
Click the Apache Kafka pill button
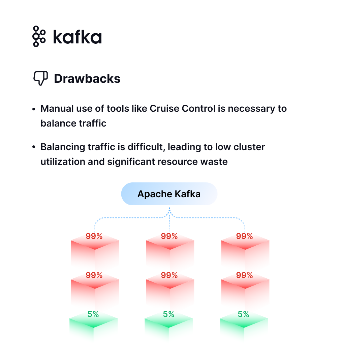point(169,194)
